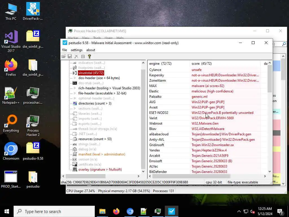Click the overlay node icon
Viewport: 289px width, 217px height.
[x=75, y=170]
